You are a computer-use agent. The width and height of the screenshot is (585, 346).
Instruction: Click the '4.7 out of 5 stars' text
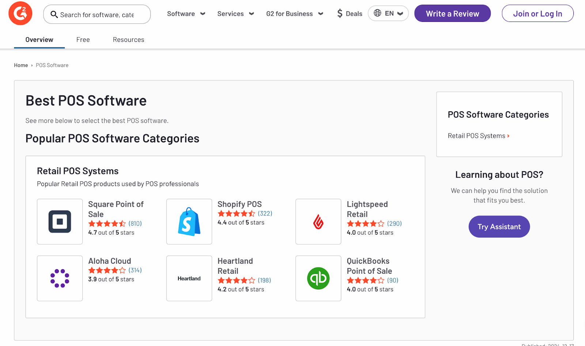tap(111, 233)
